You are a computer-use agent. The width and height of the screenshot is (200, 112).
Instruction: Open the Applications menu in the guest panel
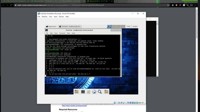[x=51, y=26]
